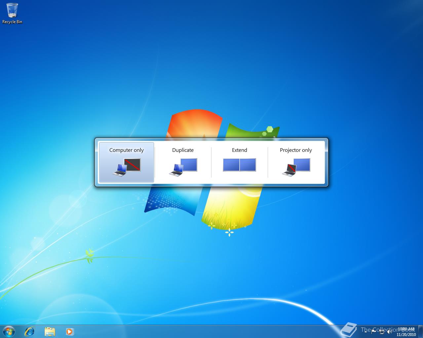Open the Action Center flag icon
The width and height of the screenshot is (423, 338).
[x=374, y=331]
